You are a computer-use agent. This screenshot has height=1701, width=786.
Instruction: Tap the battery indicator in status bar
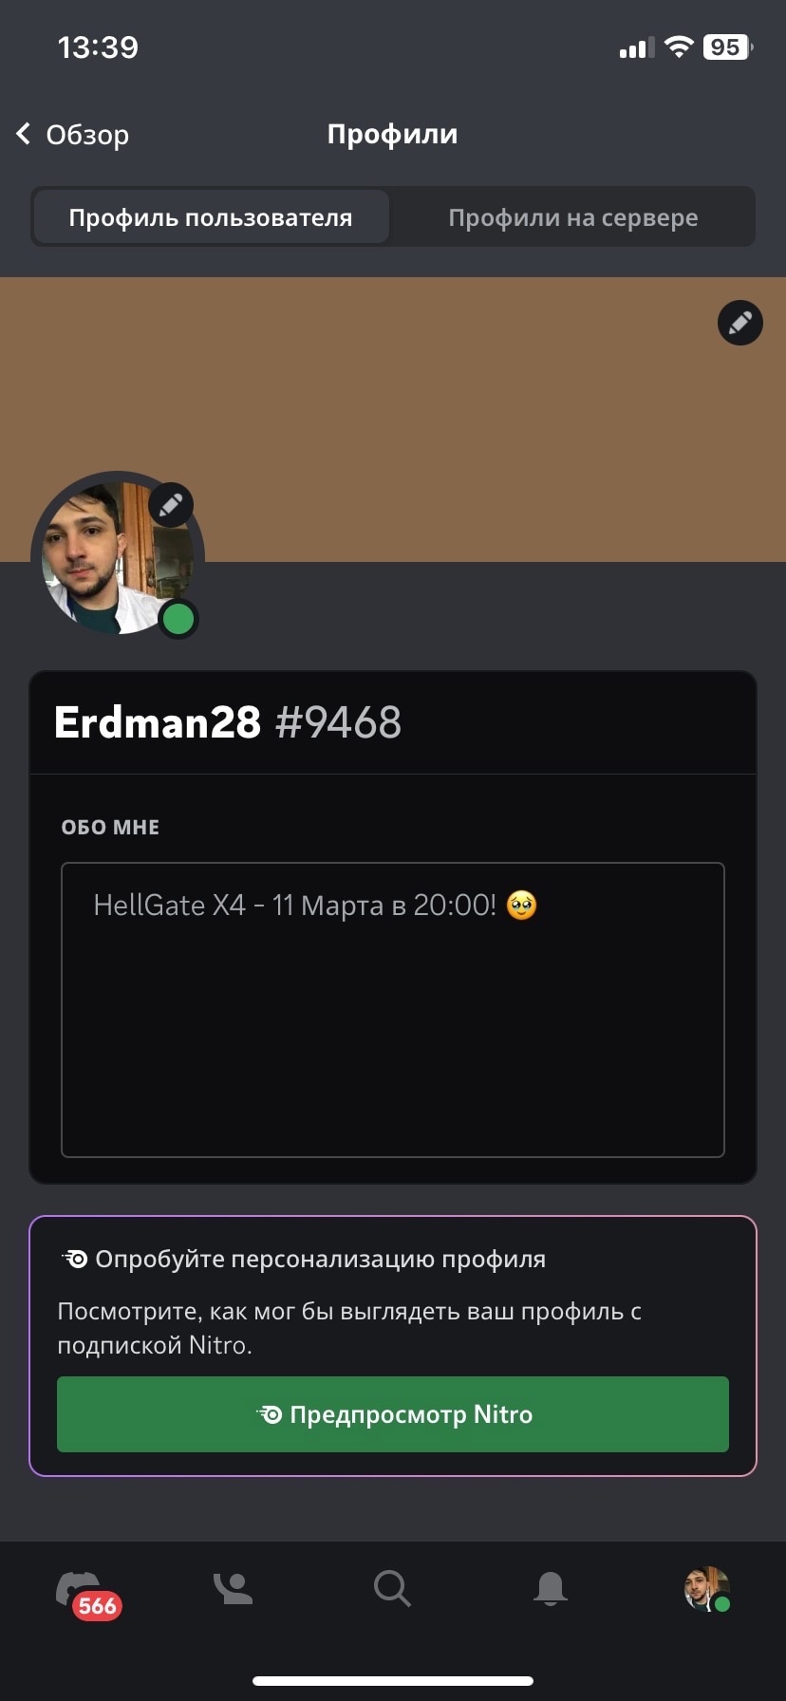[x=728, y=47]
